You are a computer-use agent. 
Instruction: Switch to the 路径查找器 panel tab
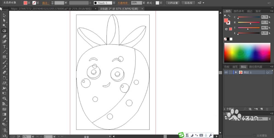(x=256, y=67)
